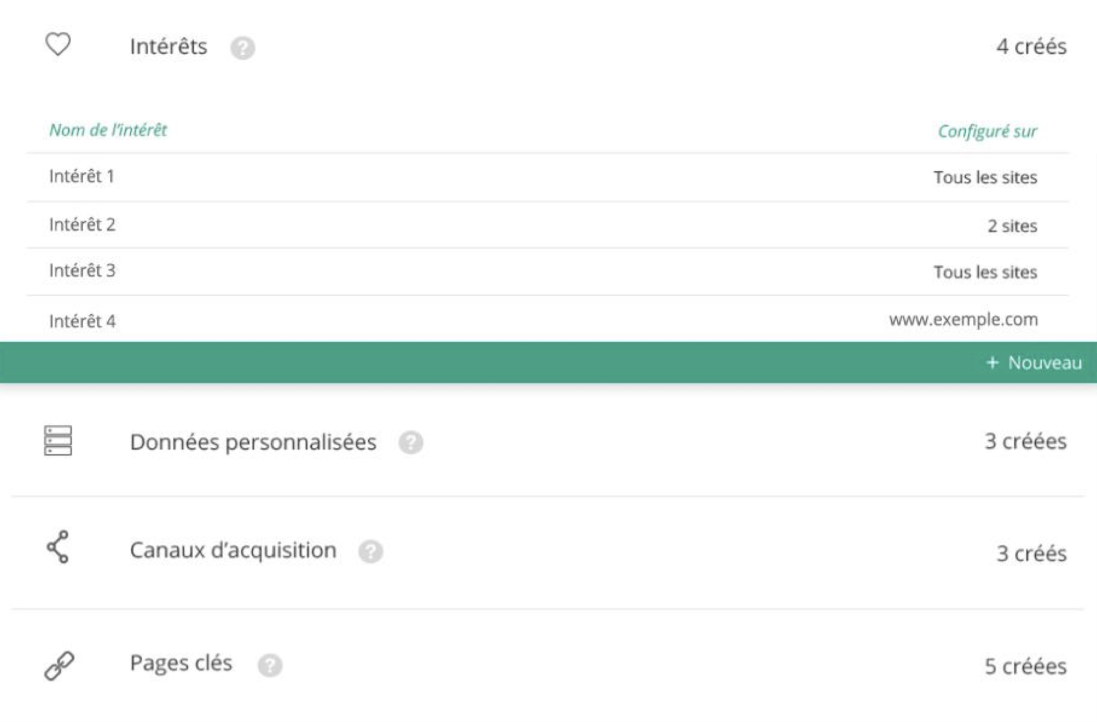The height and width of the screenshot is (722, 1097).
Task: Expand the Pages clés section
Action: coord(548,665)
